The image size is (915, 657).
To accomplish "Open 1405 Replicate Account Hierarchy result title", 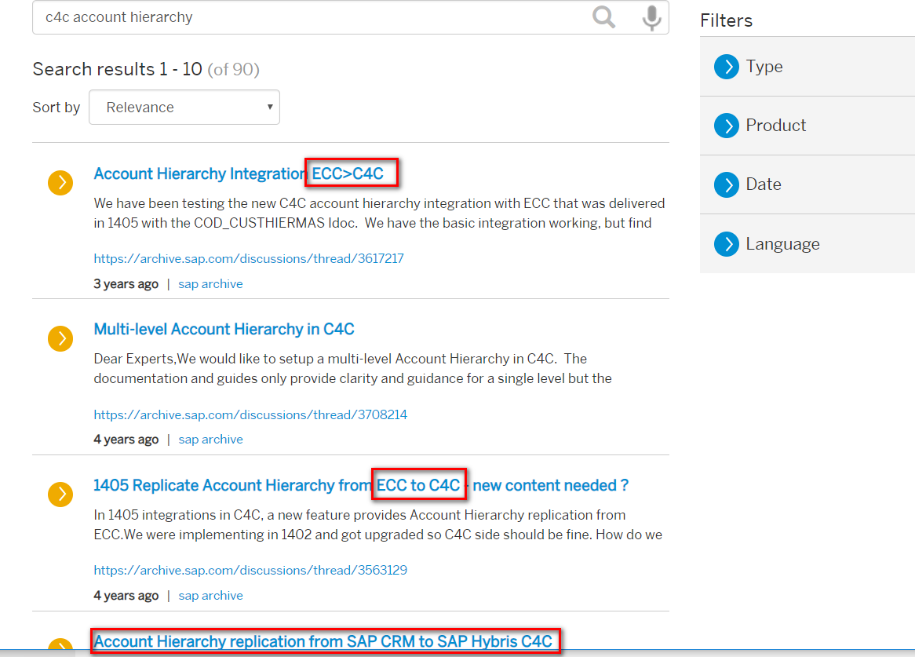I will pos(361,485).
